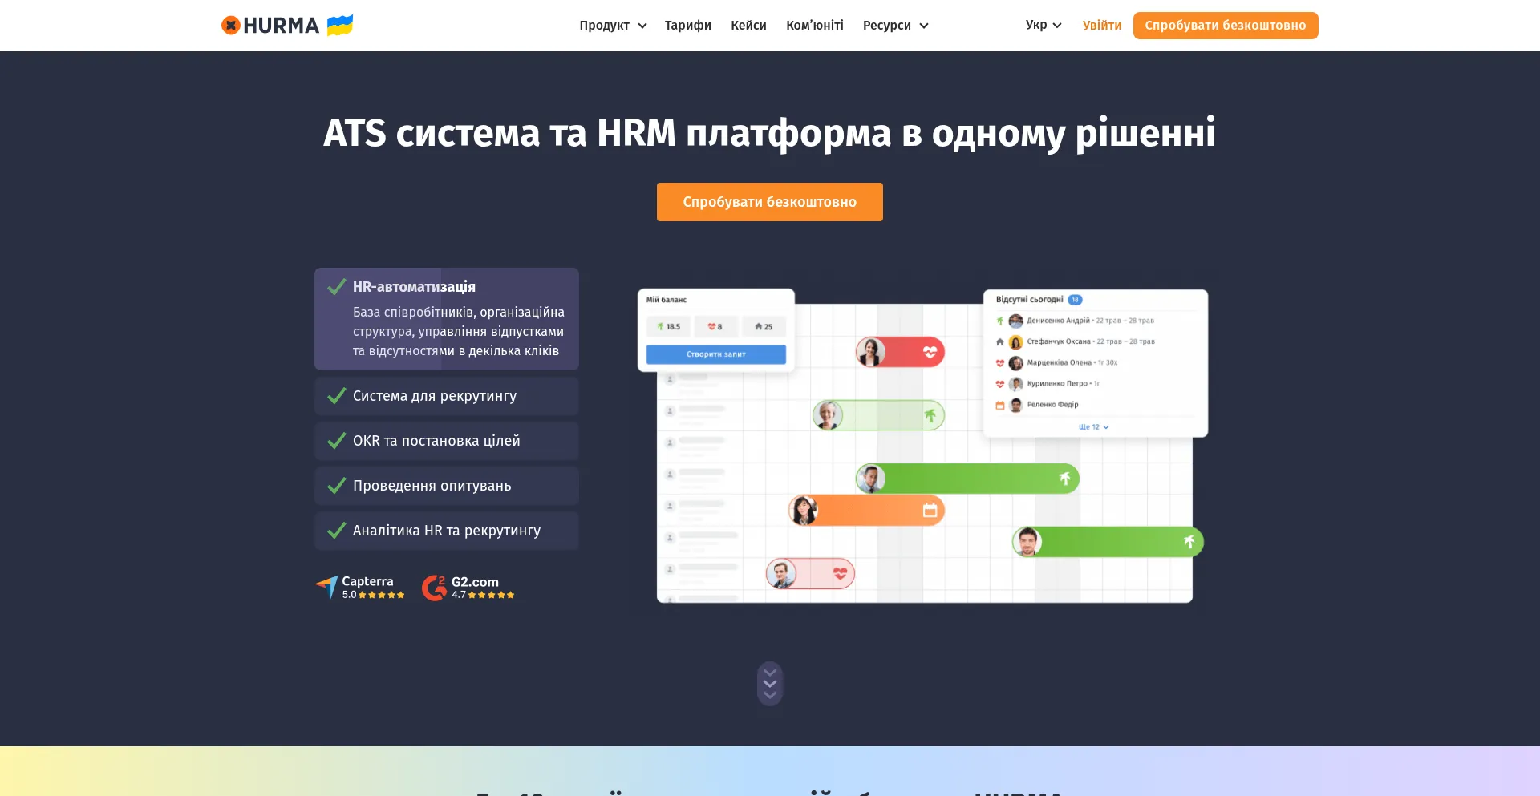This screenshot has height=796, width=1540.
Task: Click the blue Створити запит button
Action: (x=715, y=354)
